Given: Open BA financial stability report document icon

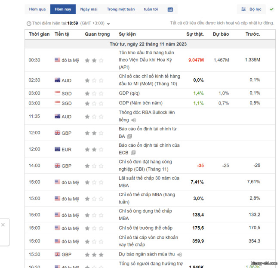Looking at the screenshot, I should coord(129,136).
